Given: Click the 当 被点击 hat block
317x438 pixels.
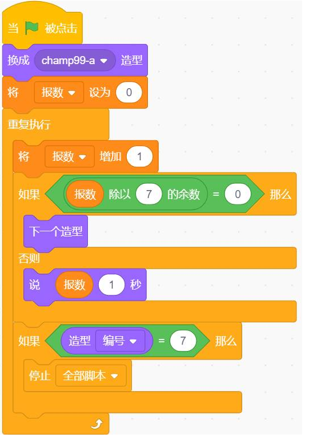Looking at the screenshot, I should [x=42, y=28].
